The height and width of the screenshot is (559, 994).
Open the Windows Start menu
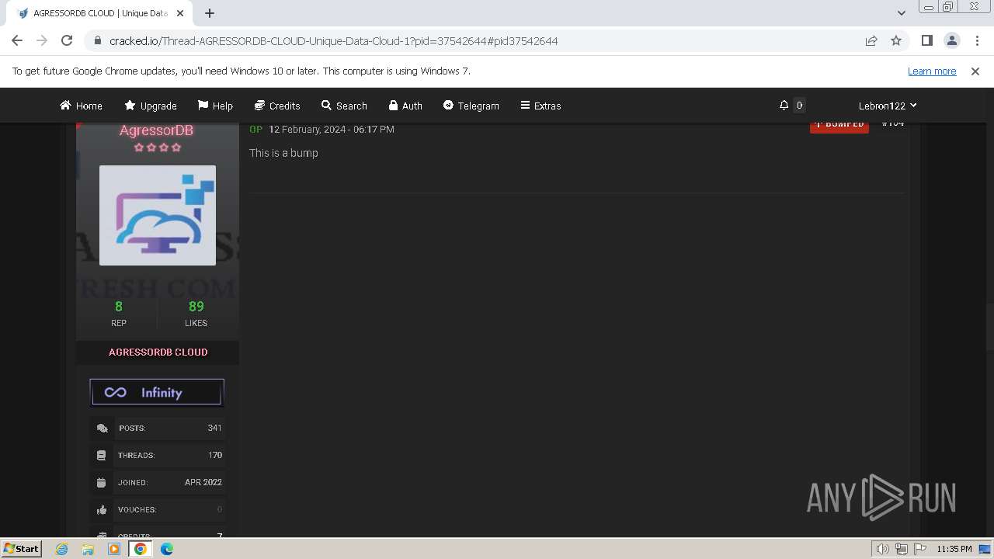[x=21, y=548]
